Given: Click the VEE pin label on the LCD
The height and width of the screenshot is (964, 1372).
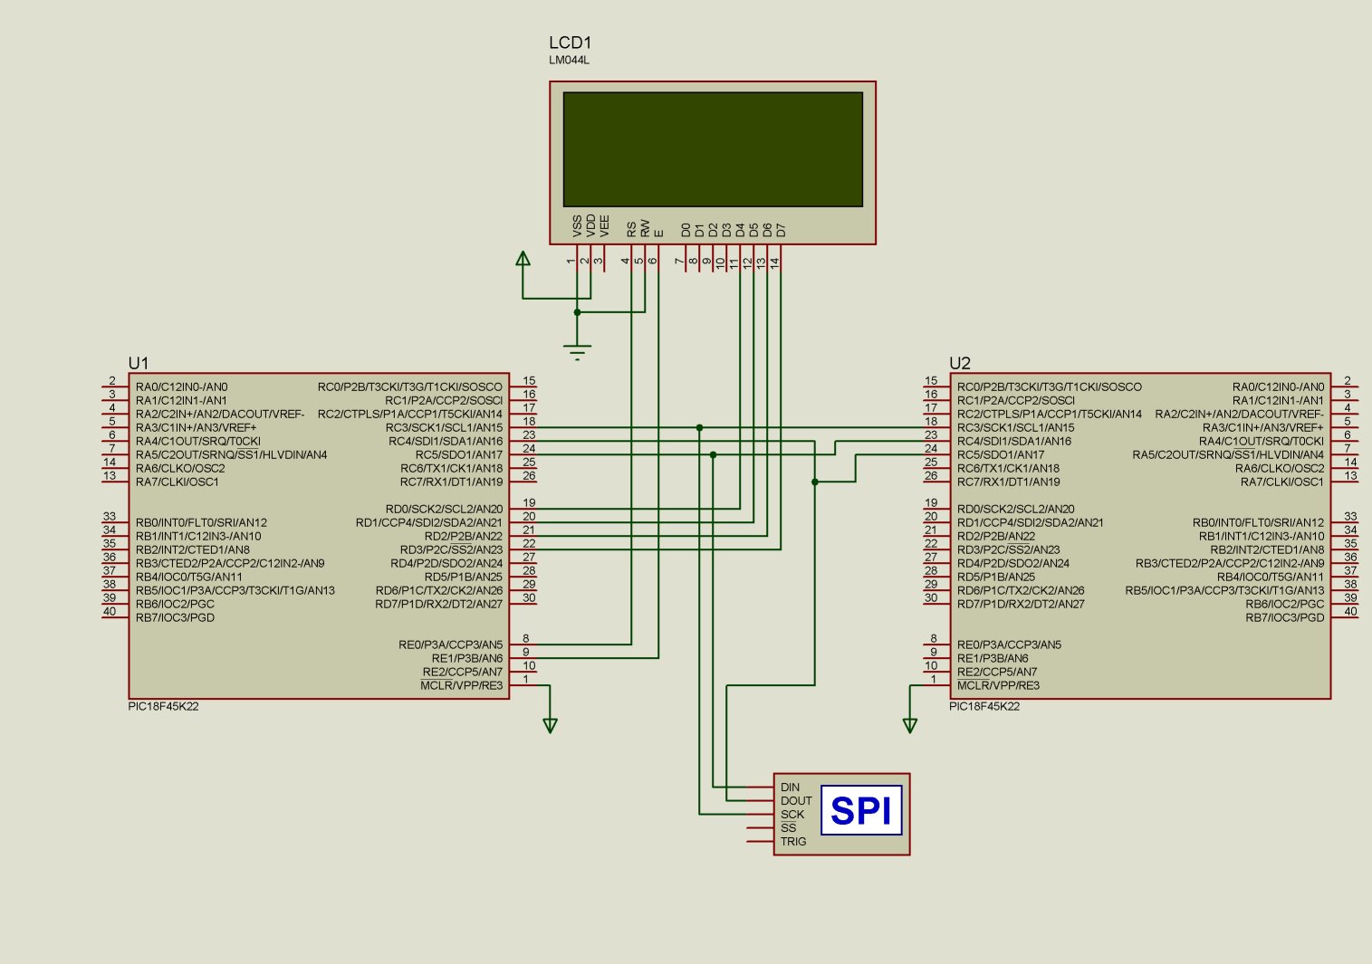Looking at the screenshot, I should [x=605, y=226].
